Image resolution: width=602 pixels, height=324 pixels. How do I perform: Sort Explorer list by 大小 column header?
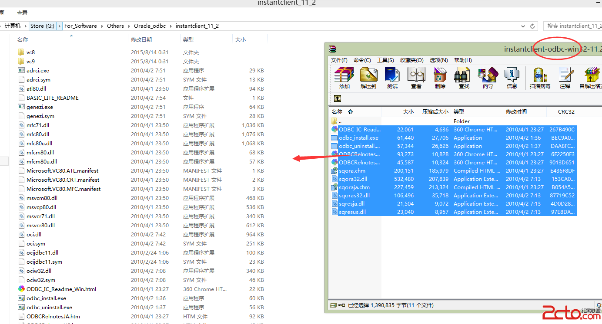(x=241, y=39)
